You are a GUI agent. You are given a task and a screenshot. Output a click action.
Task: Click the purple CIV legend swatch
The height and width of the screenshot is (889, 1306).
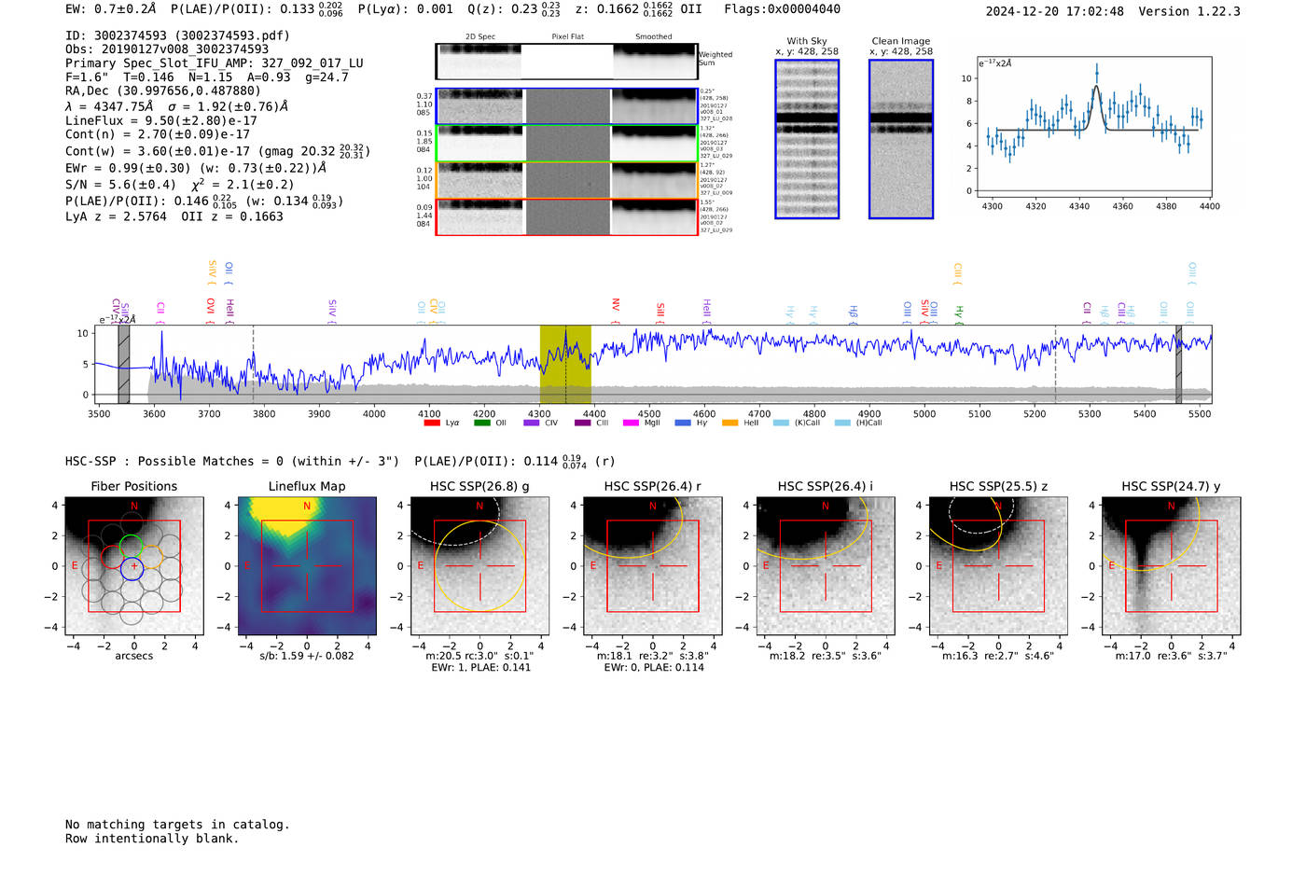click(532, 423)
